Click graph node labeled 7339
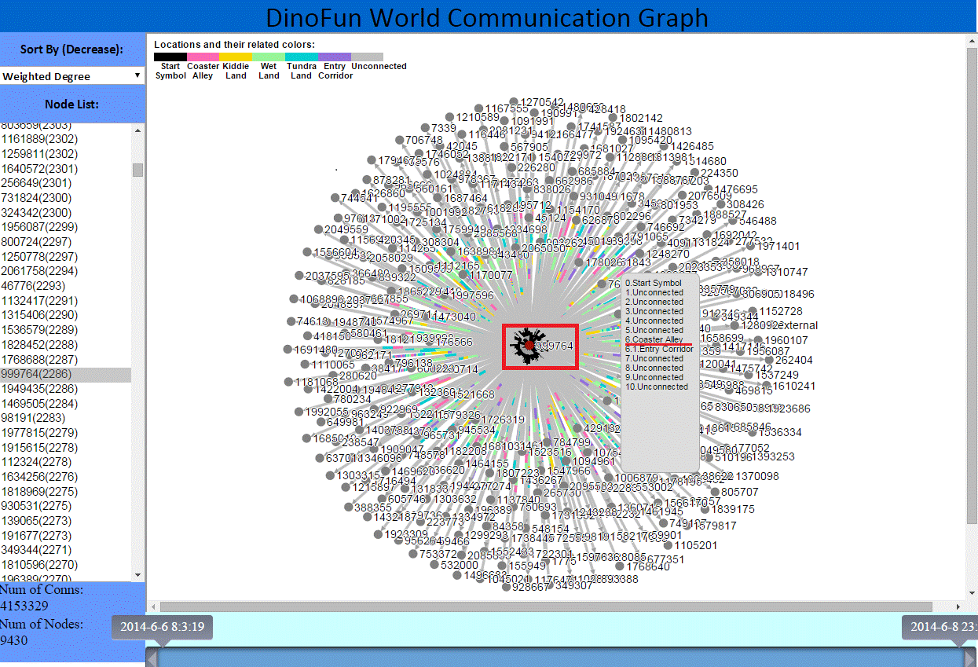Viewport: 978px width, 667px height. point(426,128)
